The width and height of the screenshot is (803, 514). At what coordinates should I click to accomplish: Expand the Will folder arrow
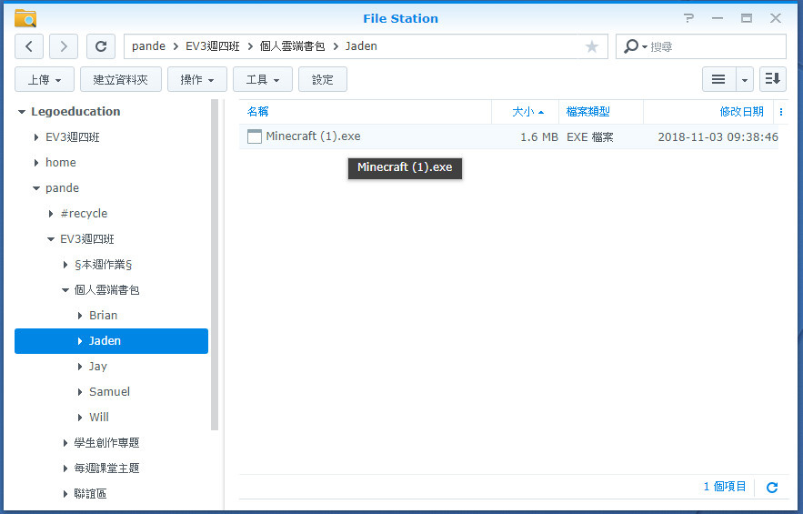pyautogui.click(x=80, y=418)
